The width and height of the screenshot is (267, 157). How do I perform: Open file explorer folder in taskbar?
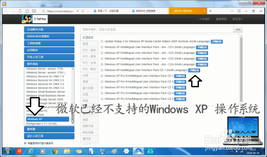pyautogui.click(x=67, y=151)
